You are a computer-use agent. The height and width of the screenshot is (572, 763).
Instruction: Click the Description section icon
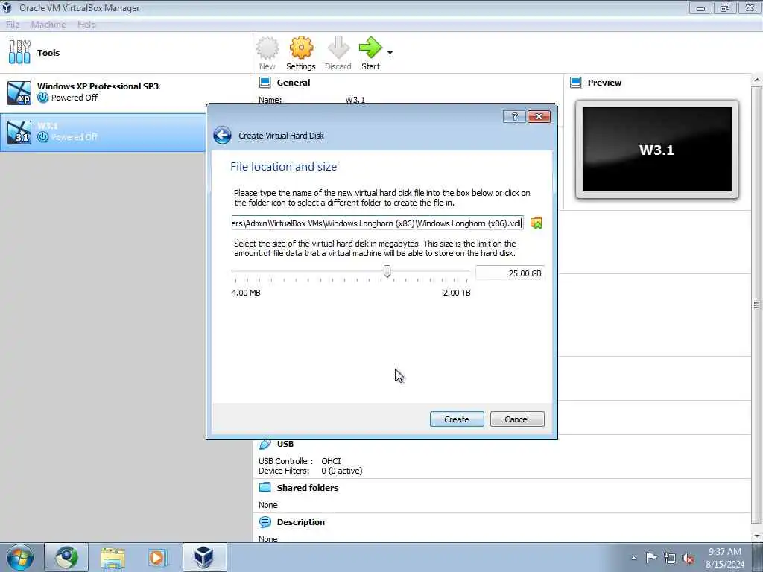tap(265, 522)
